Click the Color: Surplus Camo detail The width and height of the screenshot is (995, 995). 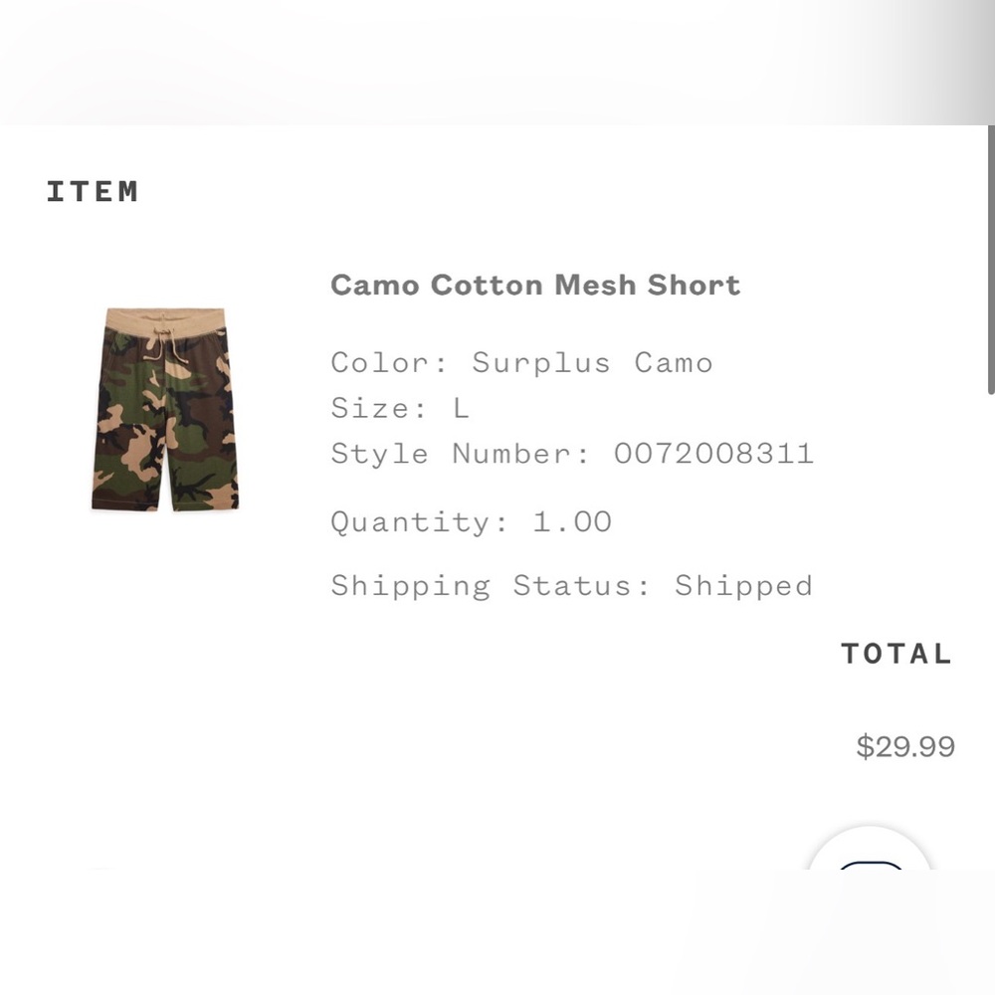pos(520,362)
